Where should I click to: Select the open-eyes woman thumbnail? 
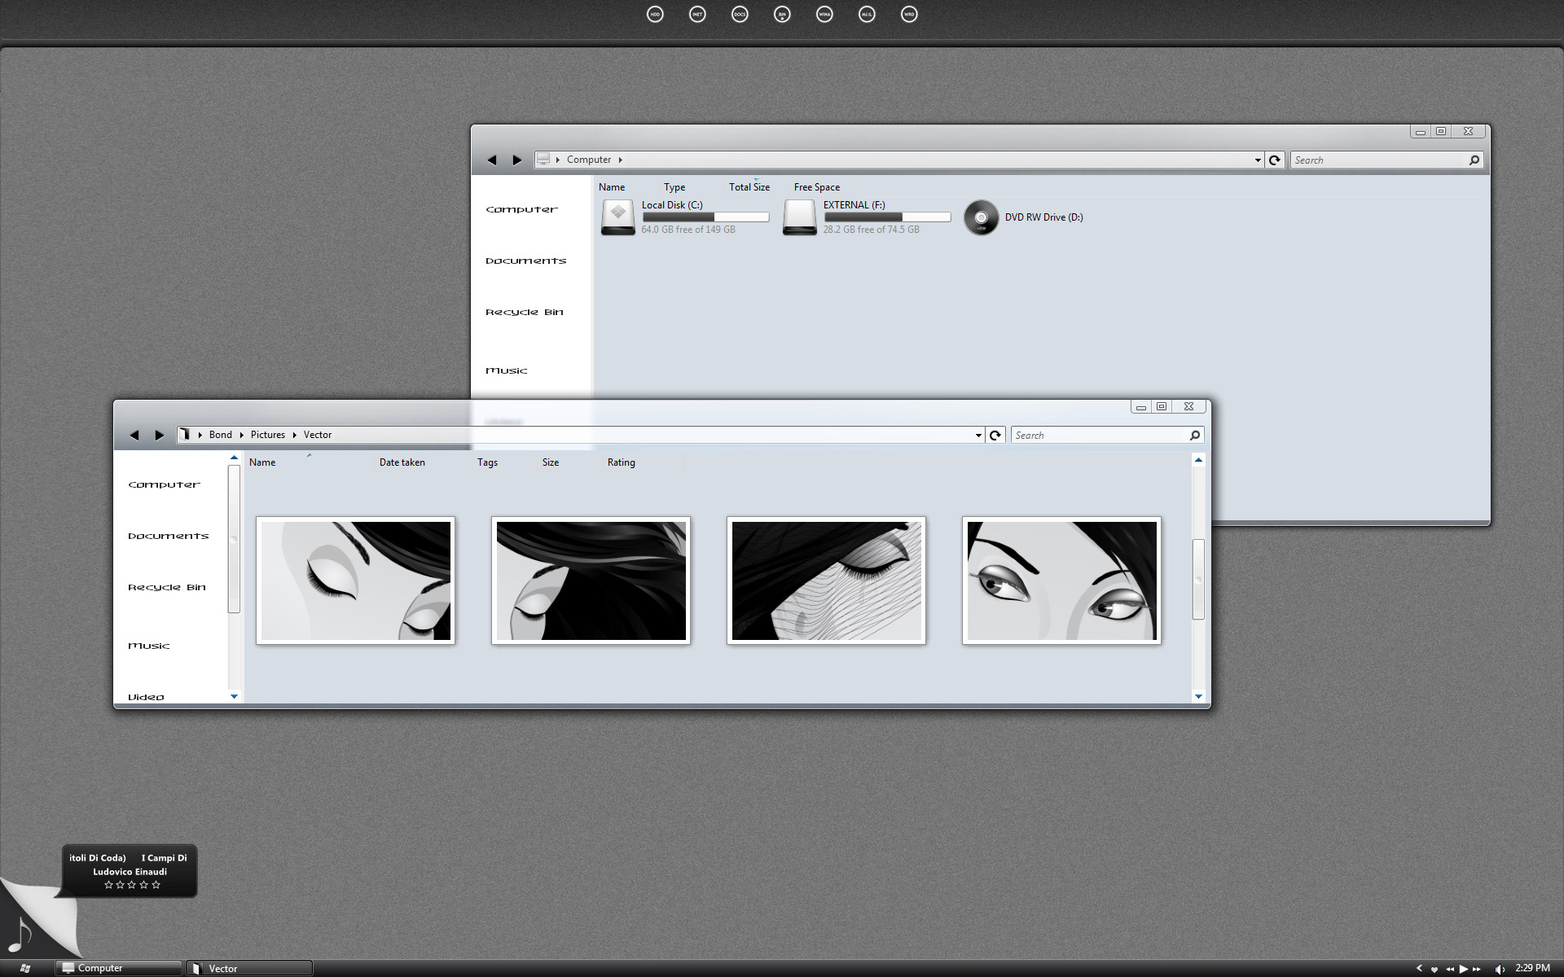point(1061,581)
